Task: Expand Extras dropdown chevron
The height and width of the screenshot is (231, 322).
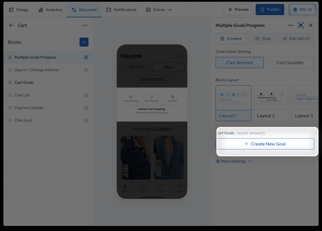Action: (x=170, y=10)
